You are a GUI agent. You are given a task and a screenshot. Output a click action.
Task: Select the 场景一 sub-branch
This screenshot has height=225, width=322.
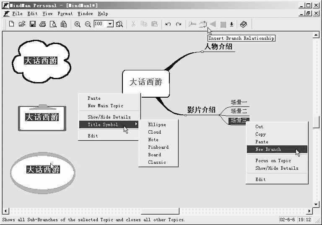click(x=239, y=102)
